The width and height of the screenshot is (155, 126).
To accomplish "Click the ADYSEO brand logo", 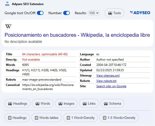I will click(140, 13).
